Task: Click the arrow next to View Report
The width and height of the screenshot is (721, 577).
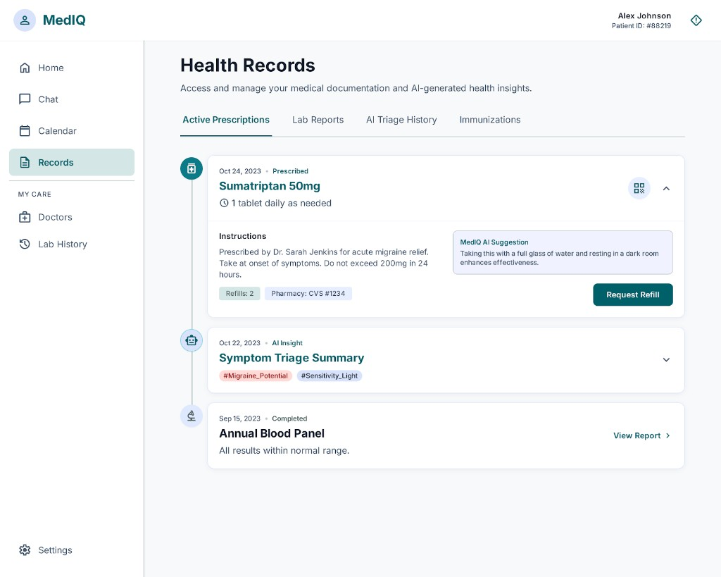Action: pyautogui.click(x=667, y=435)
